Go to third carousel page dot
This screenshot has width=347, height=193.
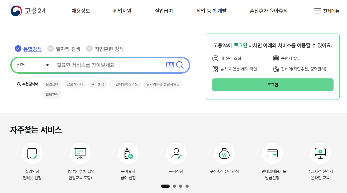coord(181,186)
